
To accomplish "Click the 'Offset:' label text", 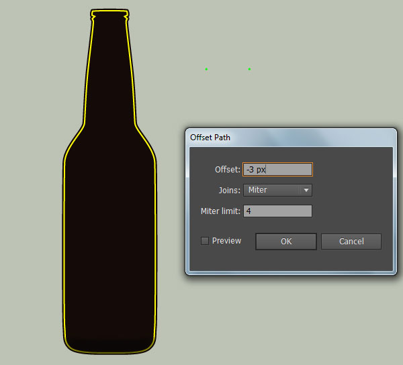I will pyautogui.click(x=228, y=169).
